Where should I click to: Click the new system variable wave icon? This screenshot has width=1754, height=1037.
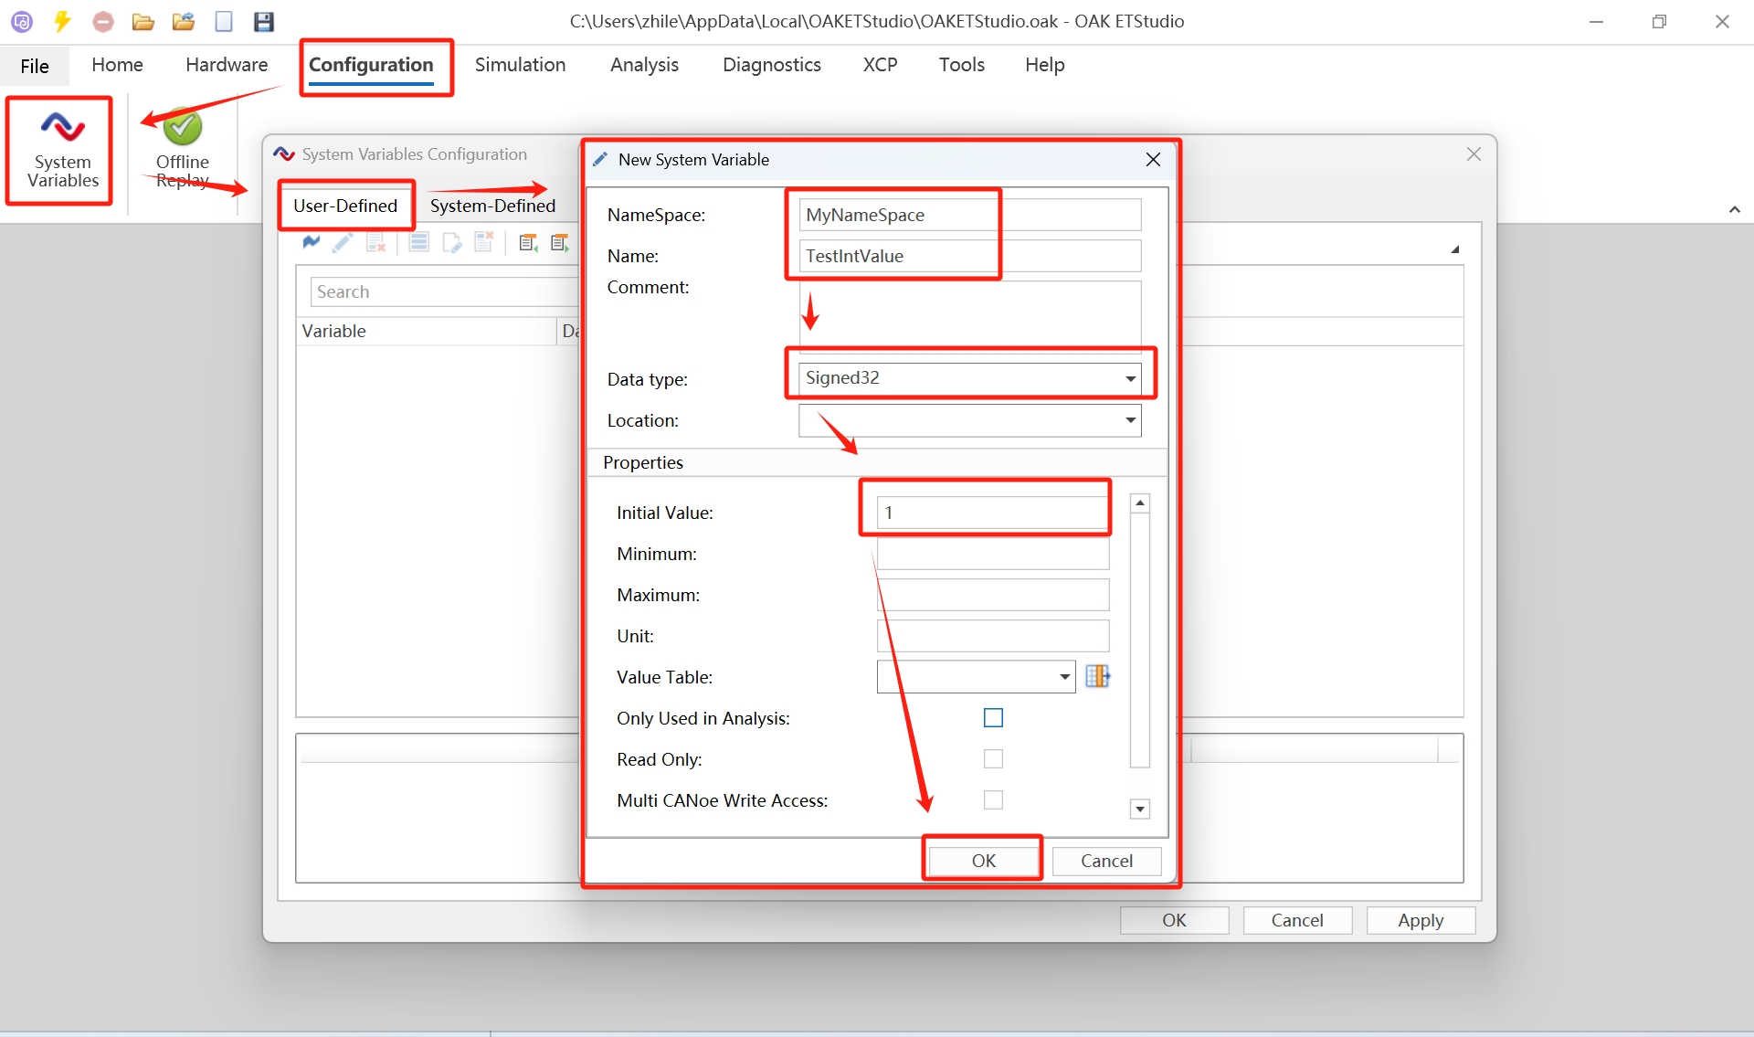point(311,243)
